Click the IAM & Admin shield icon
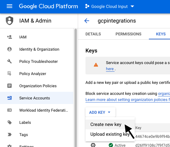Viewport: 170px width, 147px height. (x=9, y=20)
